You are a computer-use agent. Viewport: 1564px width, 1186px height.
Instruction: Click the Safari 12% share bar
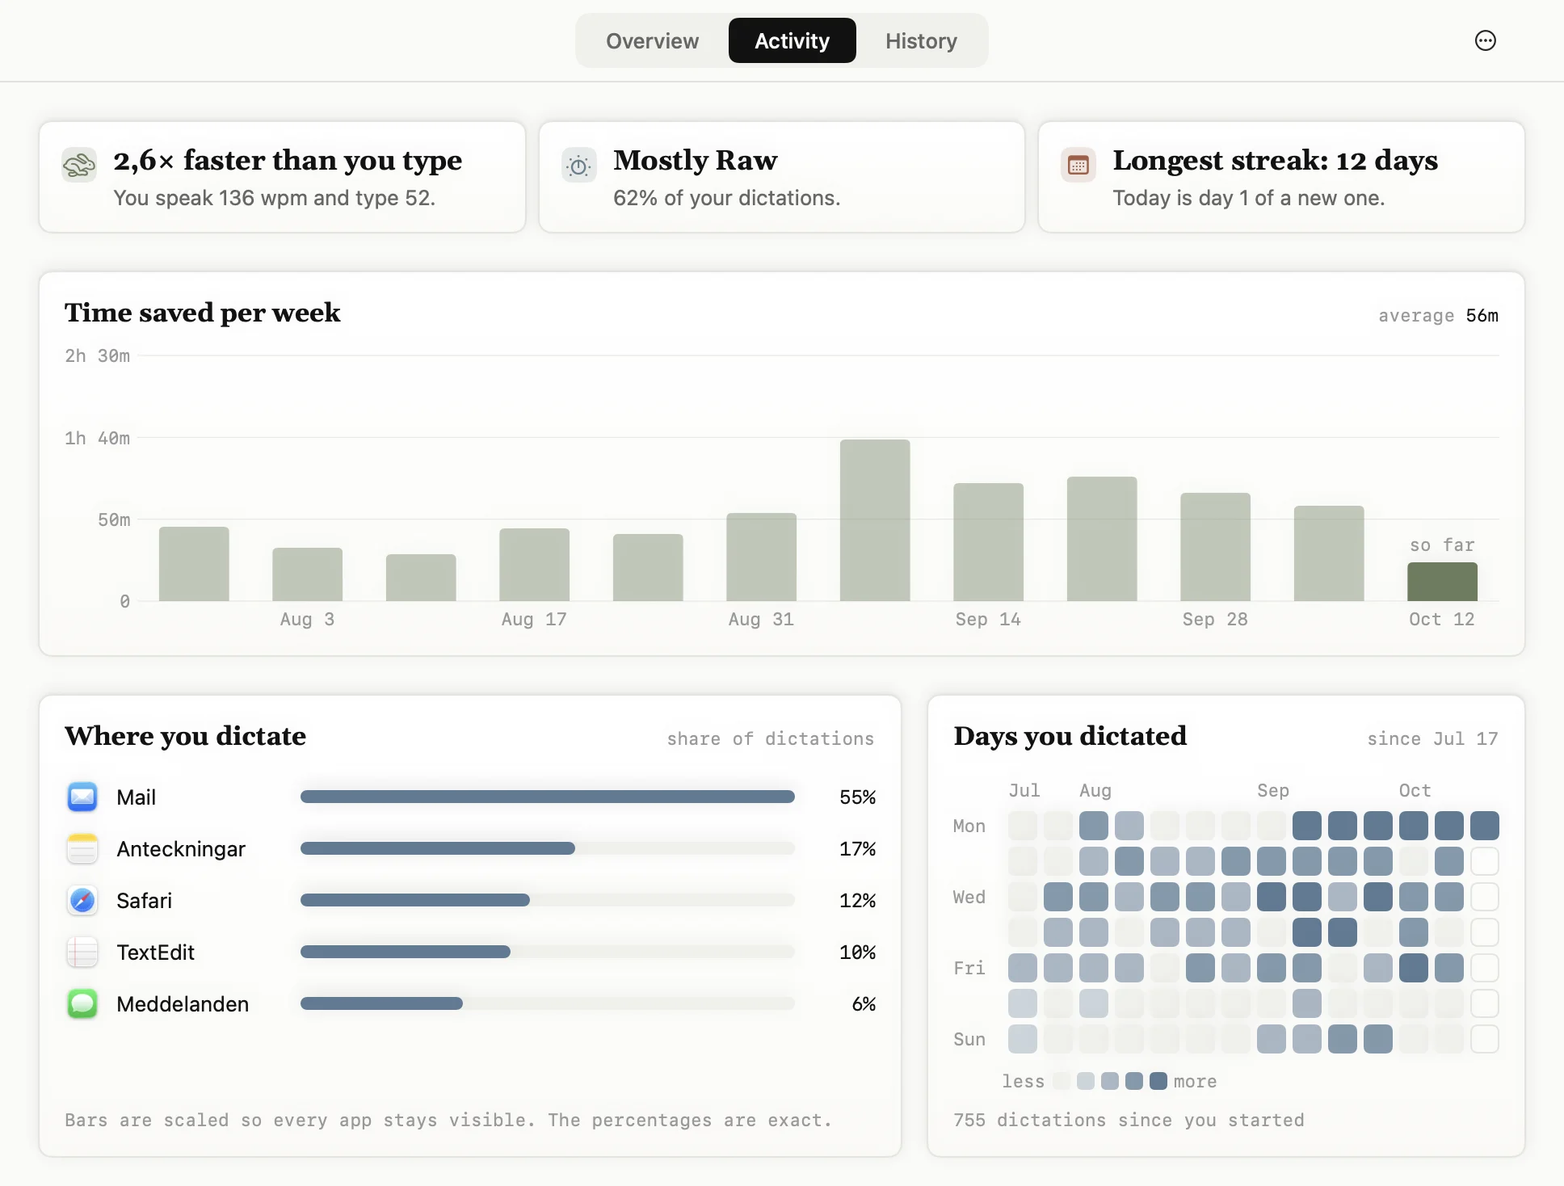pos(548,900)
